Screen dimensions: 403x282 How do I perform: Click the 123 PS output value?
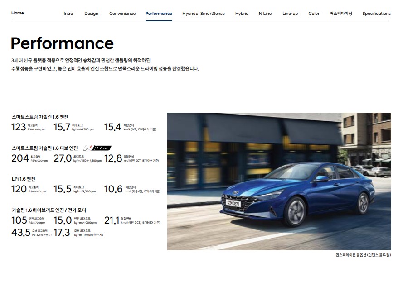19,127
